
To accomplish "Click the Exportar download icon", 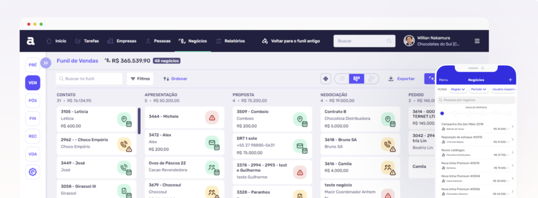I will coord(391,79).
